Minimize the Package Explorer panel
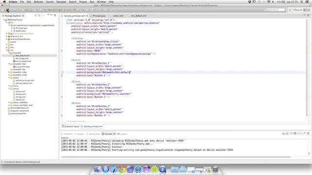Image resolution: width=312 pixels, height=175 pixels. [51, 15]
